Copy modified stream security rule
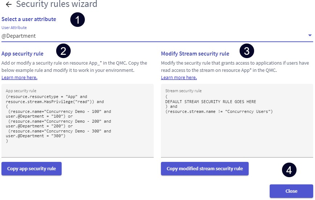The image size is (315, 200). pos(205,169)
